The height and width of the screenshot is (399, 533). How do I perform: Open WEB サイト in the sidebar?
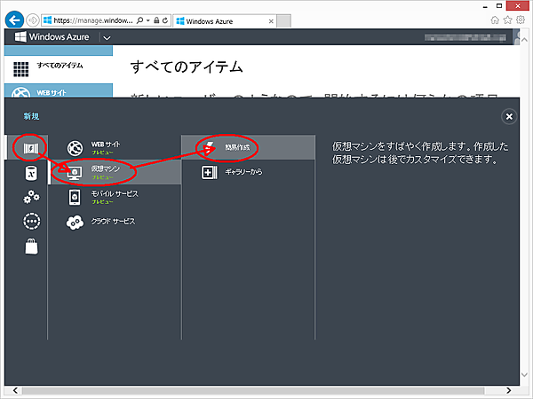coord(59,91)
